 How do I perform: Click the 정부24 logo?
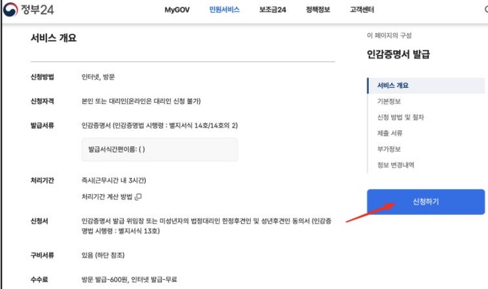[x=28, y=9]
